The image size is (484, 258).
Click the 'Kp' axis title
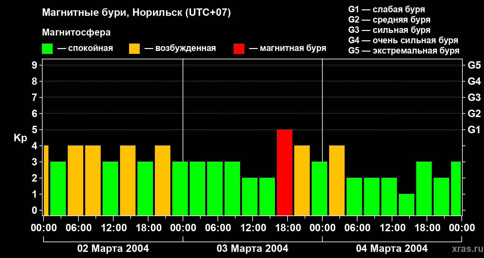tap(20, 138)
